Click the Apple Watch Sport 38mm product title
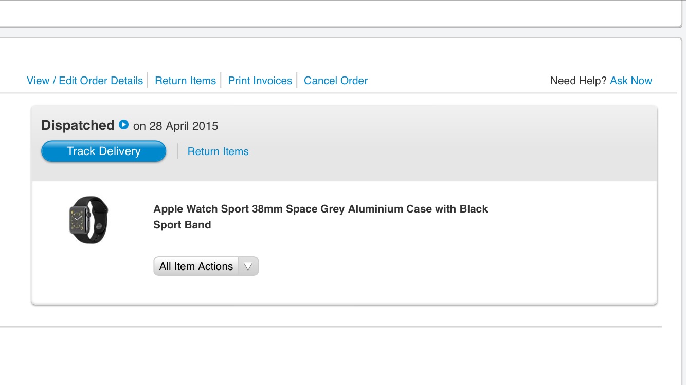Image resolution: width=686 pixels, height=385 pixels. pos(320,217)
